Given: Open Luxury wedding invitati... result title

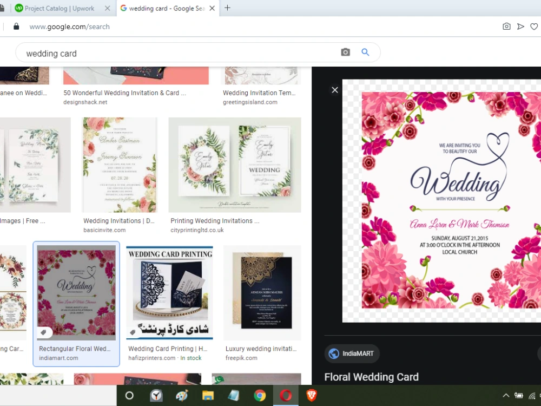Looking at the screenshot, I should click(x=261, y=349).
